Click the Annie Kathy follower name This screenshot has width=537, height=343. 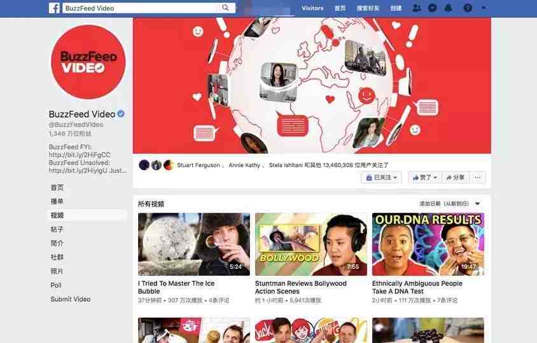click(244, 165)
